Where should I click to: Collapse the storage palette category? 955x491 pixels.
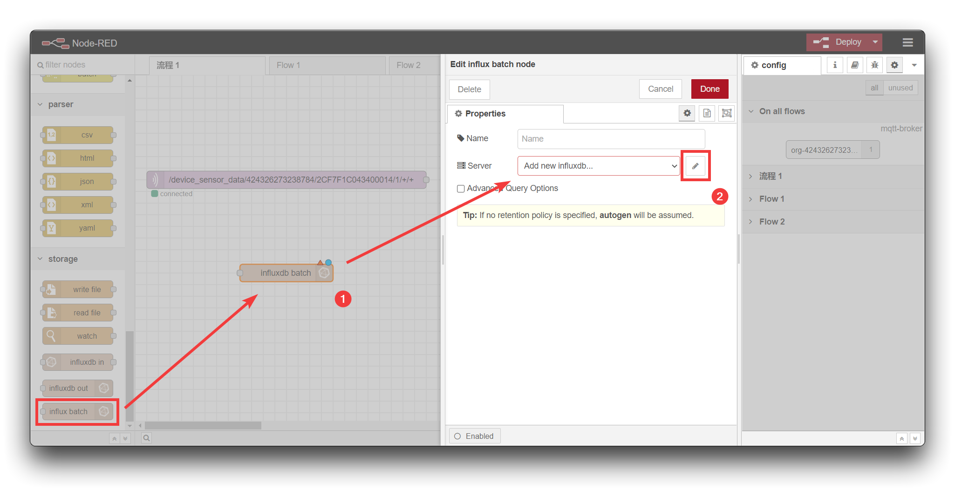coord(78,259)
